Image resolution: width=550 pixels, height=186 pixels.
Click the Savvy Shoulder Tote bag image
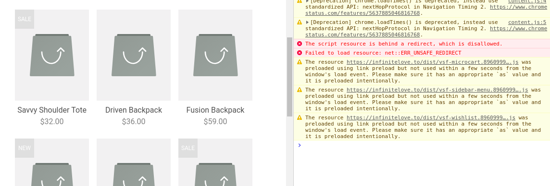pos(52,55)
